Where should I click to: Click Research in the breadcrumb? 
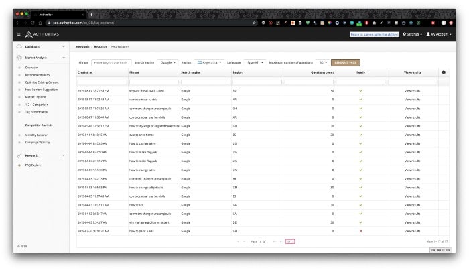pos(100,47)
